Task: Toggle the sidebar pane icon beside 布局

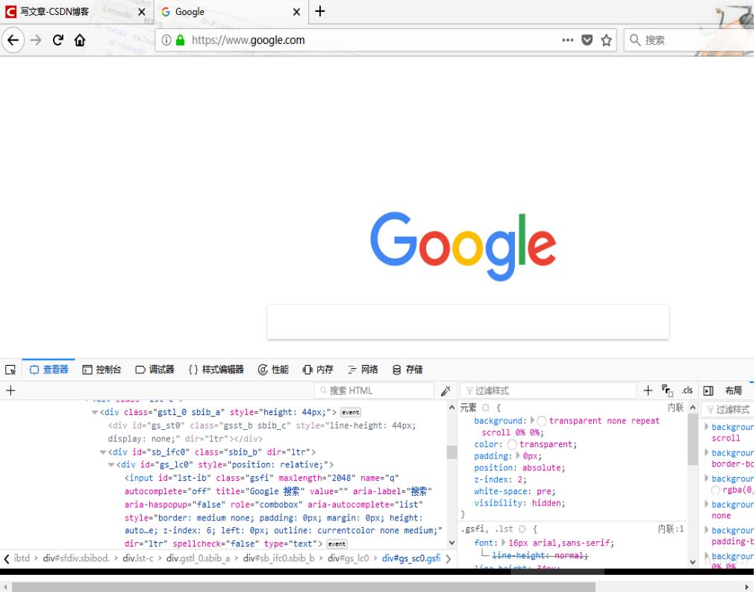Action: point(708,390)
